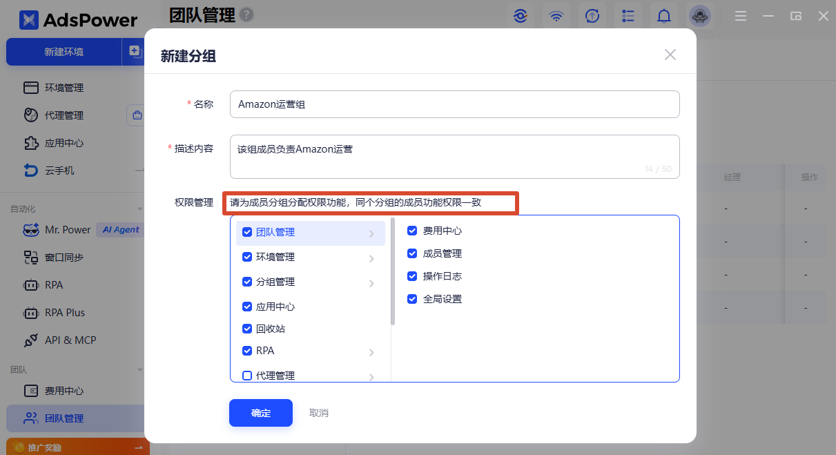Click the help question mark beside 团队管理 title
The width and height of the screenshot is (836, 455).
tap(246, 14)
